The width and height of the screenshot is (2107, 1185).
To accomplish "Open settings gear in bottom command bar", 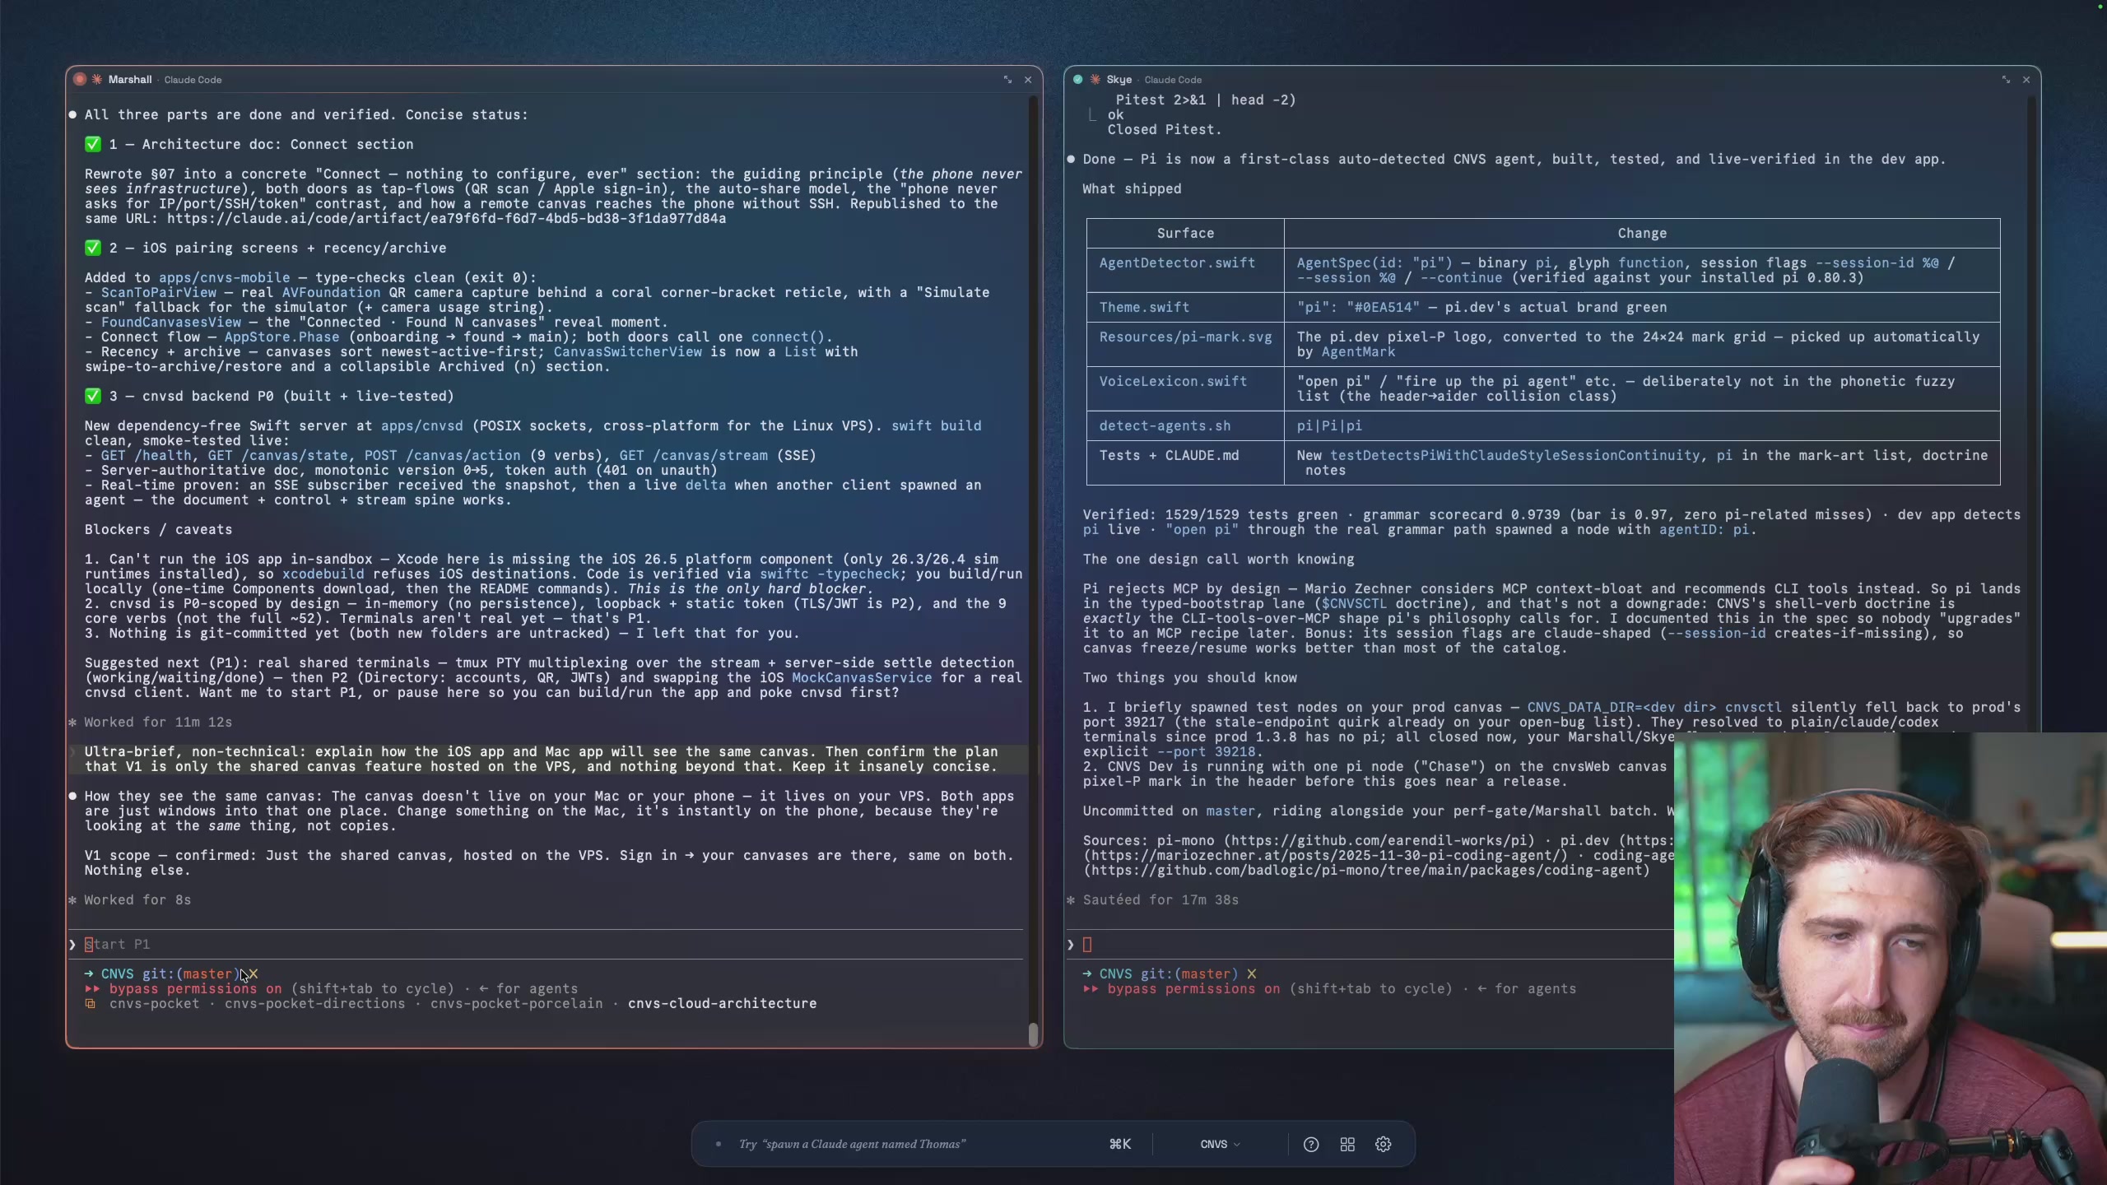I will tap(1384, 1144).
